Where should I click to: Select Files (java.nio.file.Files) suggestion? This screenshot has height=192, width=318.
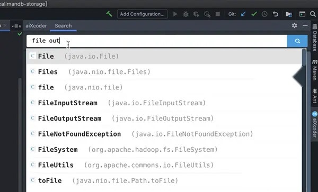tap(164, 72)
